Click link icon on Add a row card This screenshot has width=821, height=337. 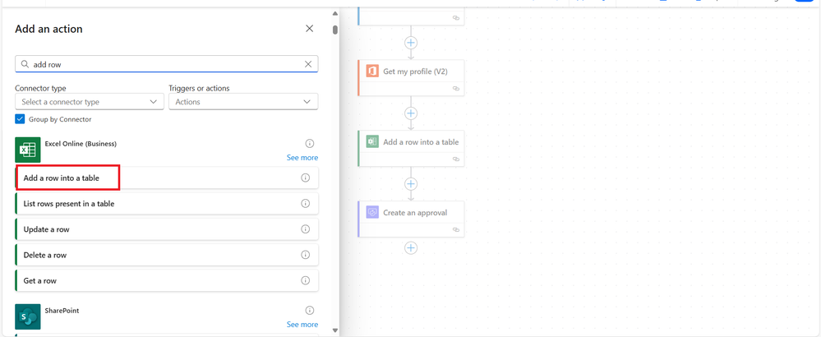point(455,159)
